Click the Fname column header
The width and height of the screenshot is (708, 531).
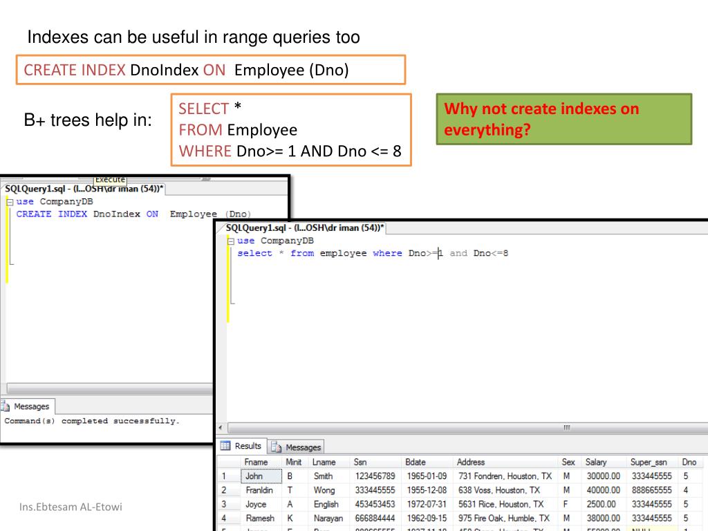tap(261, 462)
